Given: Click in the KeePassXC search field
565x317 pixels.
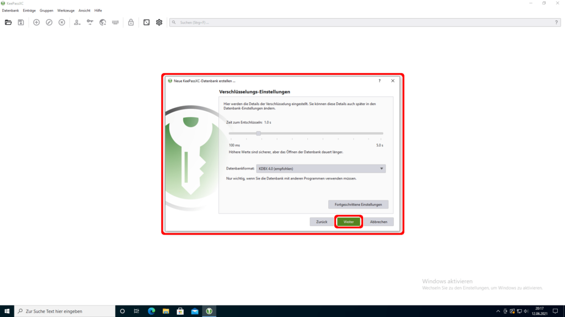Looking at the screenshot, I should click(365, 22).
